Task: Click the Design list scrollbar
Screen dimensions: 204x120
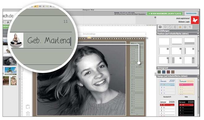Action: pyautogui.click(x=198, y=97)
